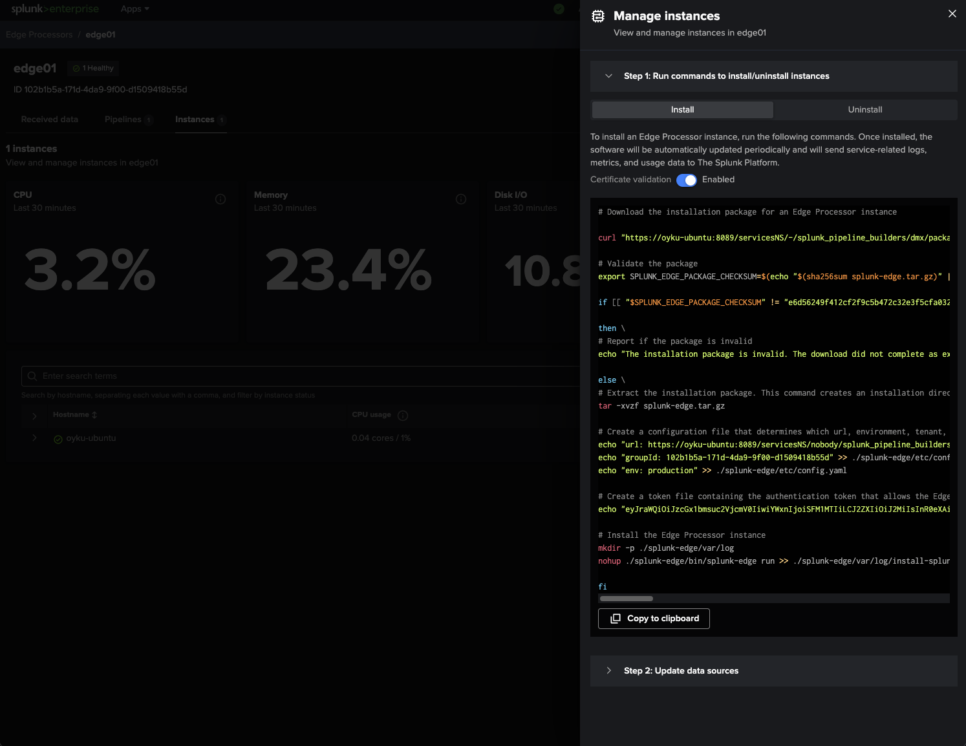The image size is (966, 746).
Task: Click the mkdir -p ./splunk-edge/var/log line
Action: [666, 548]
